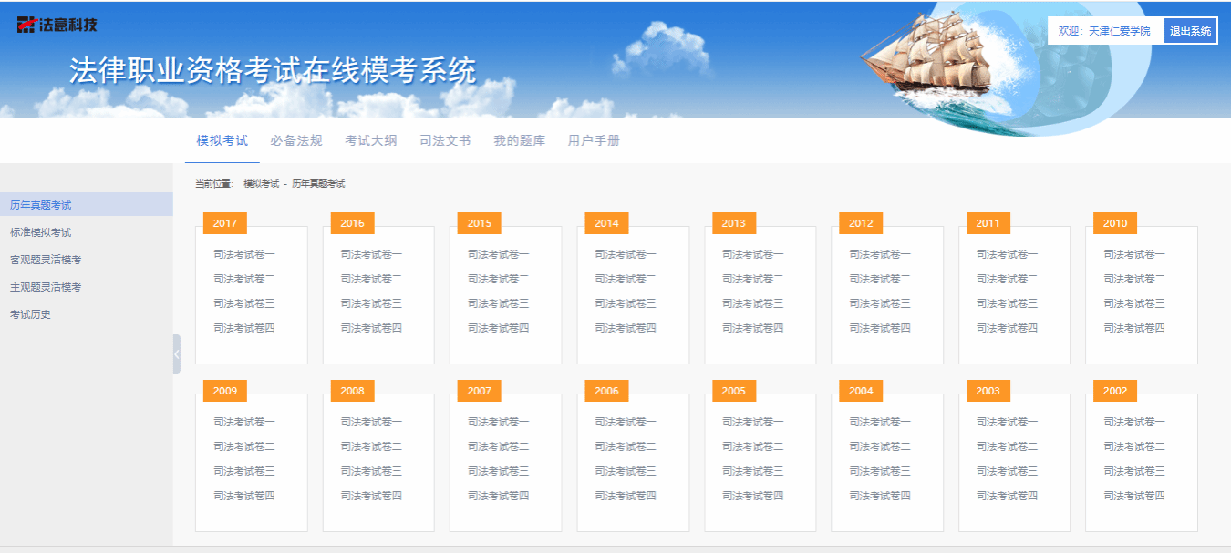
Task: Click the orange 2009 year label
Action: coord(225,391)
